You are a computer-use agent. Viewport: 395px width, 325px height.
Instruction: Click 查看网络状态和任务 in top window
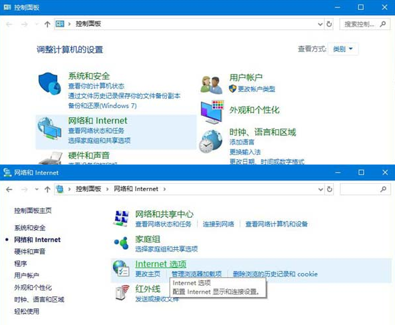pos(96,131)
